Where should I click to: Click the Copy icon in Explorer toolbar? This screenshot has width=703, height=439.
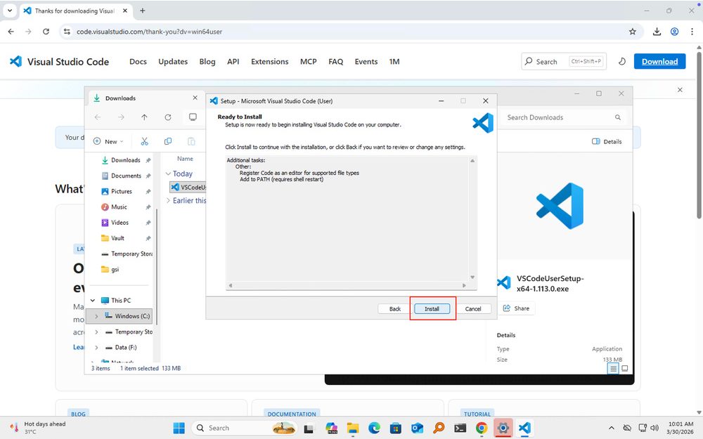(x=167, y=141)
